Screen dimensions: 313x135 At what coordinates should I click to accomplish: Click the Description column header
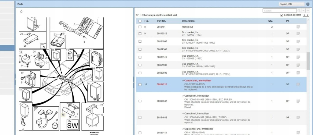[188, 21]
